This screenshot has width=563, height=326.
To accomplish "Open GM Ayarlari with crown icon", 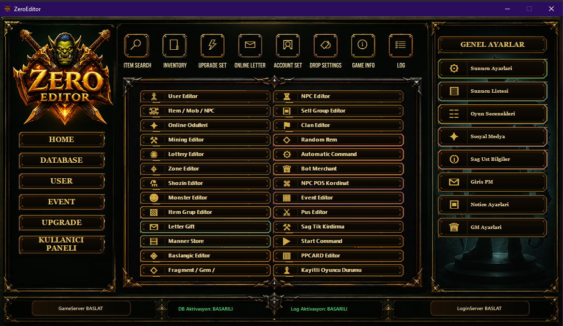I will [492, 227].
